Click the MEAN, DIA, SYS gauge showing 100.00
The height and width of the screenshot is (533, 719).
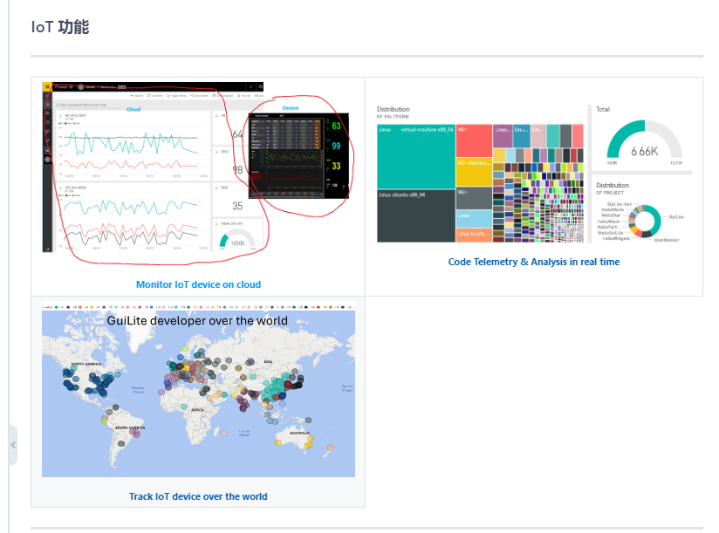point(237,239)
